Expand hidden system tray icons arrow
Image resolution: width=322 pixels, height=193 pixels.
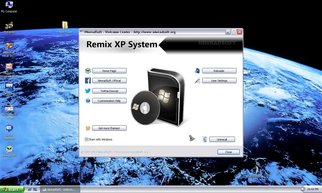coord(303,189)
